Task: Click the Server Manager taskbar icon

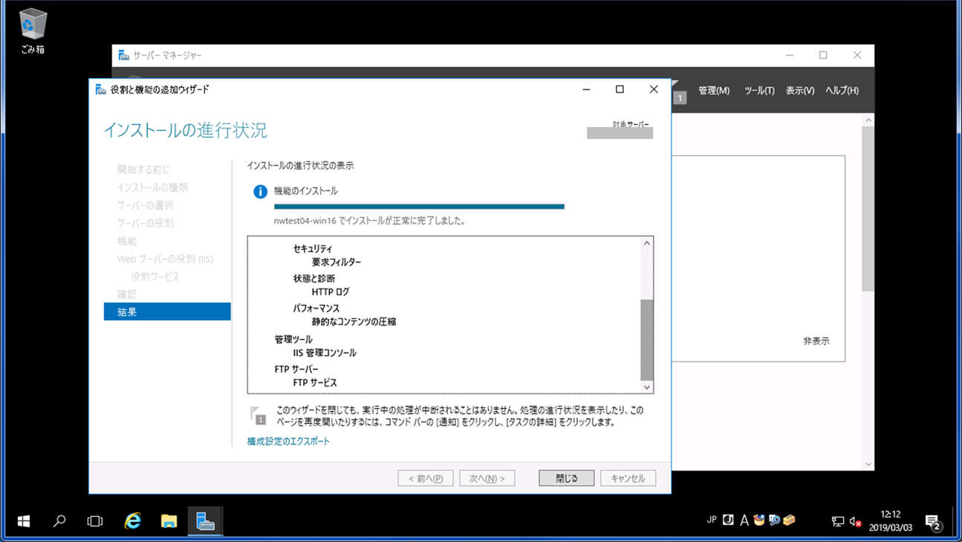Action: click(x=205, y=521)
